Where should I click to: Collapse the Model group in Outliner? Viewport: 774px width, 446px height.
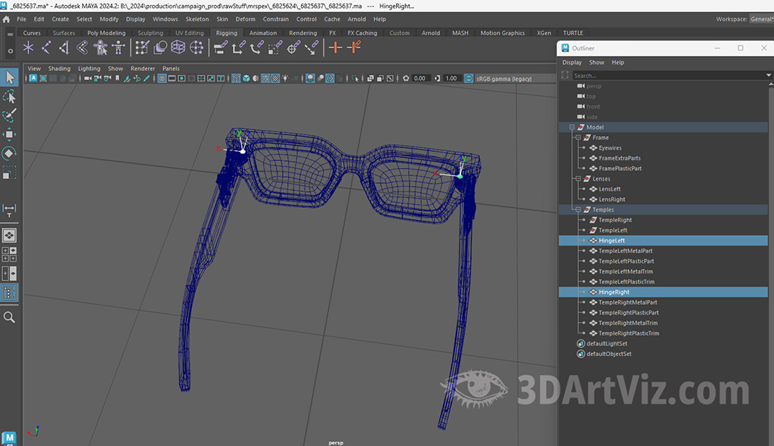click(572, 128)
